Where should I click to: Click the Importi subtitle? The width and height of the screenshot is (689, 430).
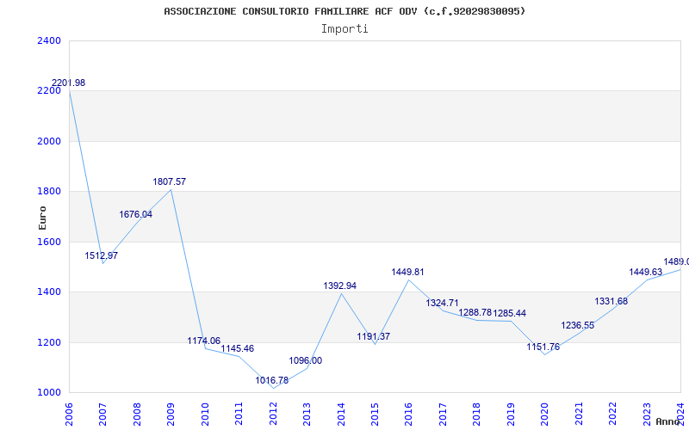[344, 29]
